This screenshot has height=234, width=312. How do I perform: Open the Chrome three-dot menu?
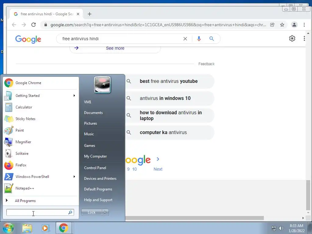304,25
